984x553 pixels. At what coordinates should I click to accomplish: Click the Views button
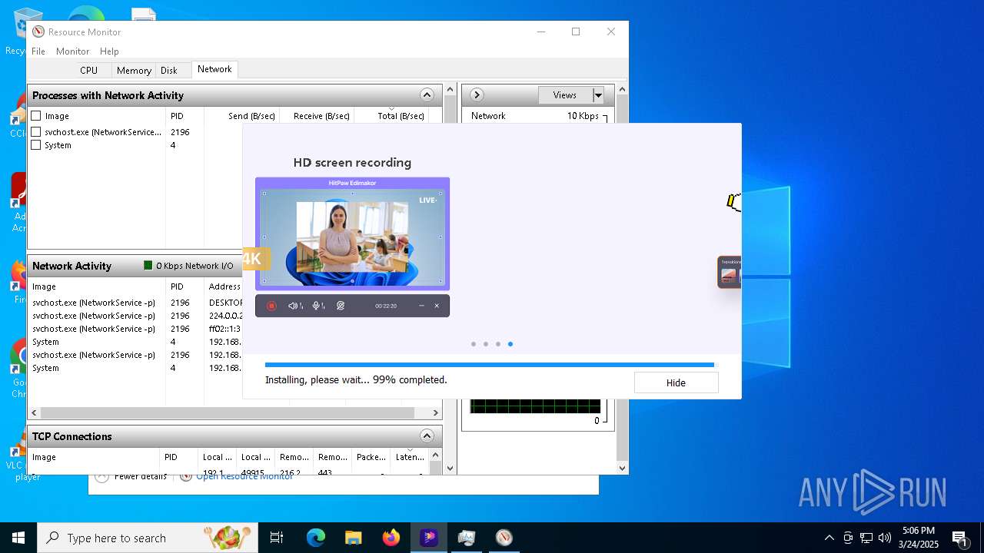(x=565, y=95)
